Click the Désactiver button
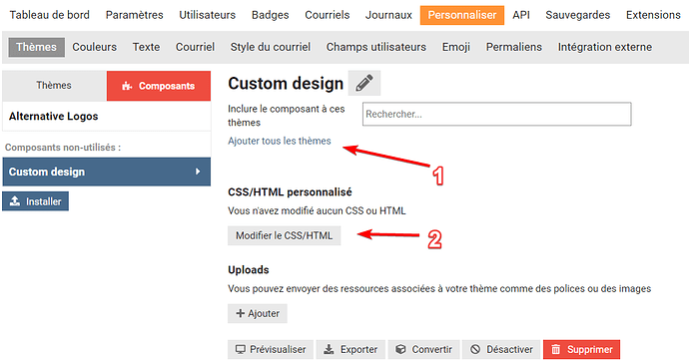The height and width of the screenshot is (360, 689). point(501,349)
